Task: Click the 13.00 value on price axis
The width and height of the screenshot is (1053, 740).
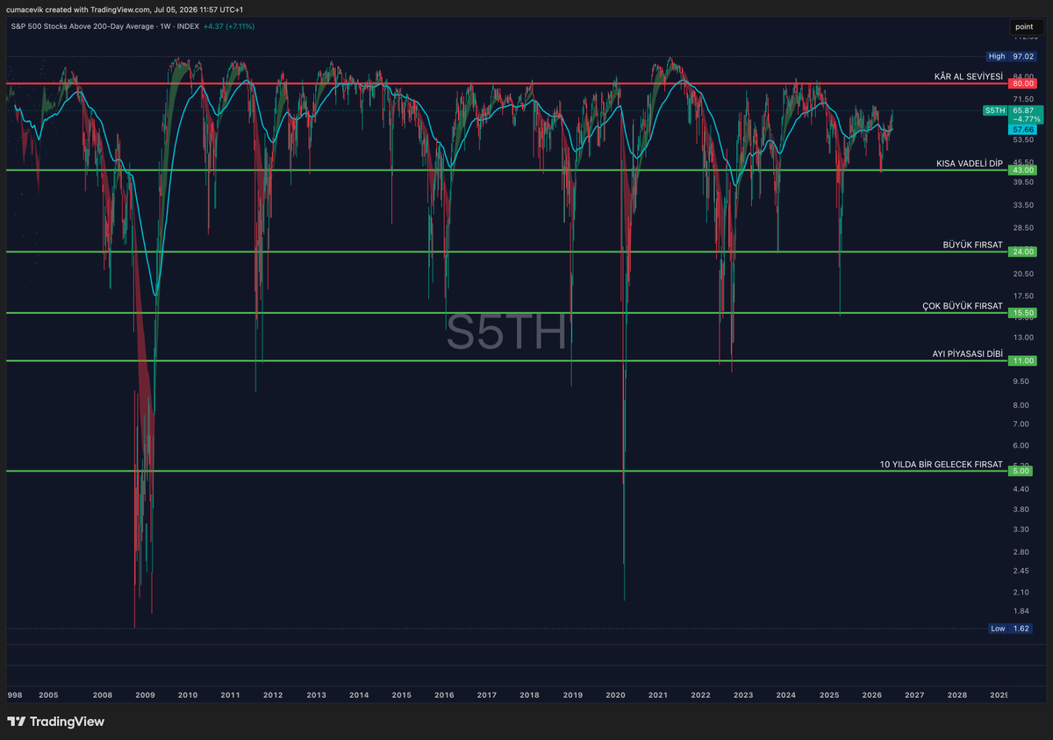Action: (x=1022, y=338)
